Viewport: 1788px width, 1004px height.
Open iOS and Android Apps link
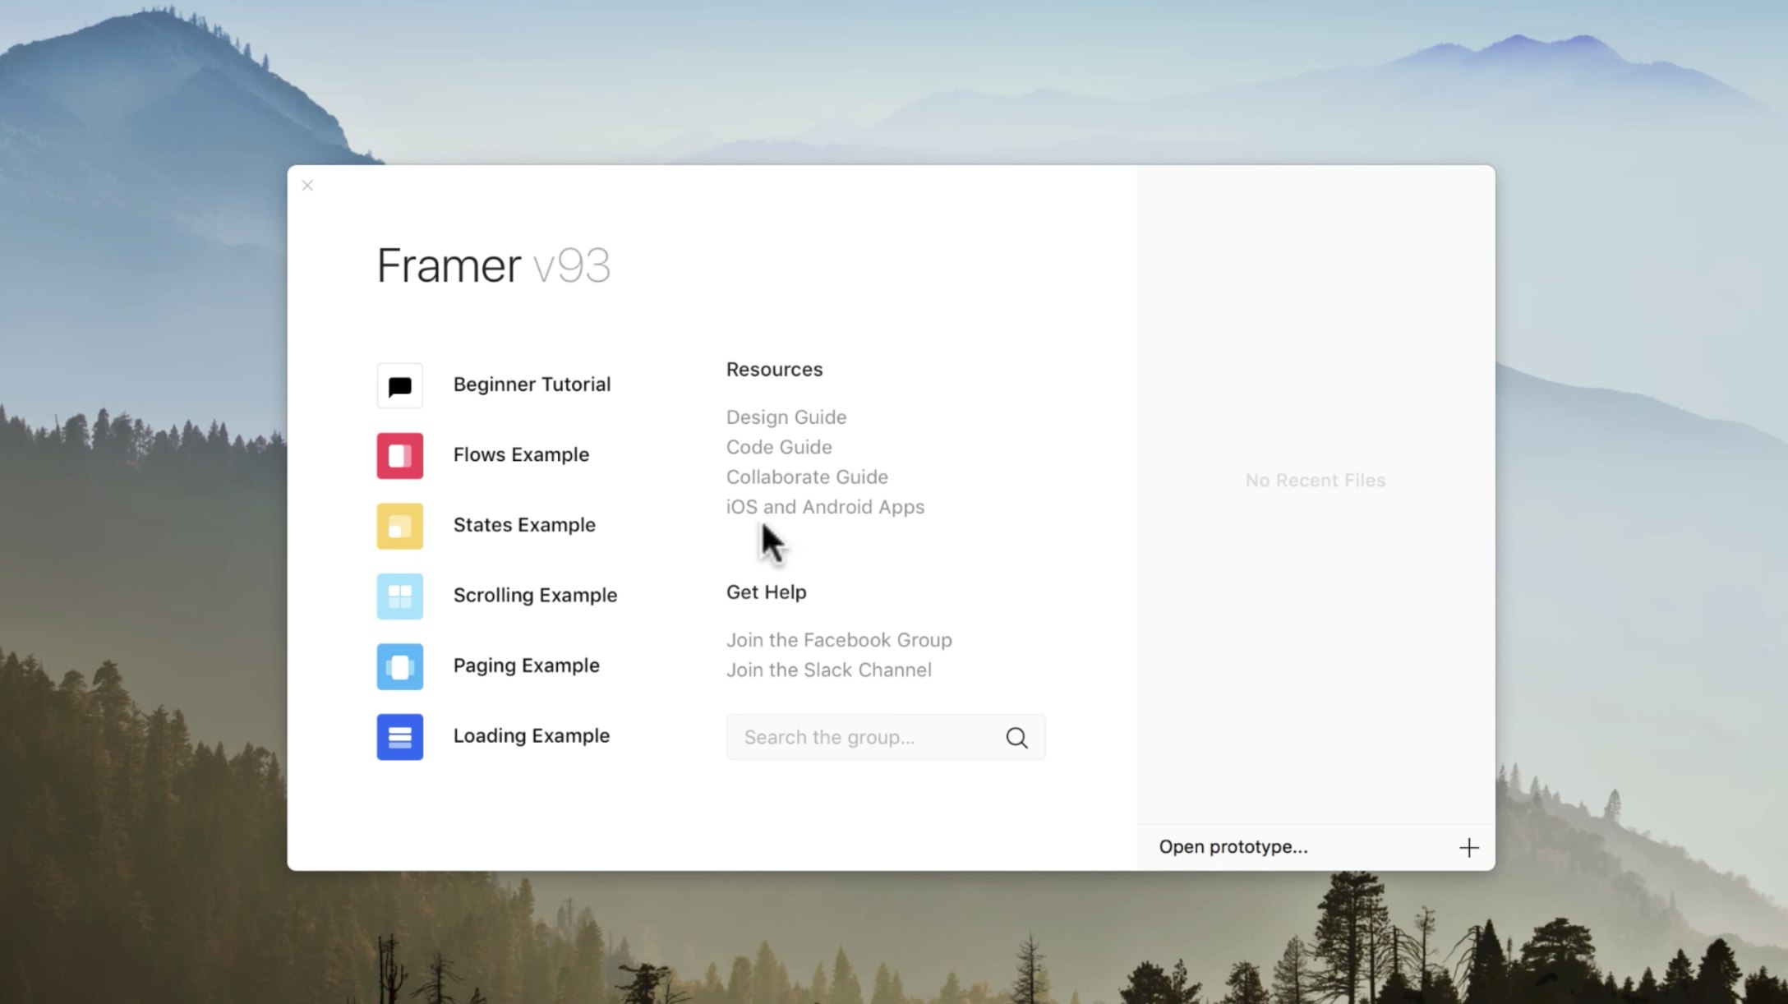[825, 507]
